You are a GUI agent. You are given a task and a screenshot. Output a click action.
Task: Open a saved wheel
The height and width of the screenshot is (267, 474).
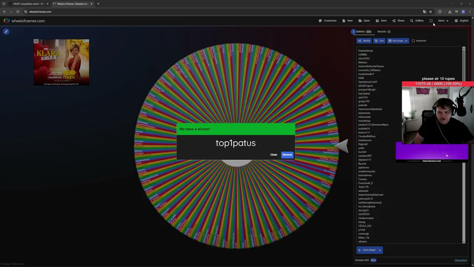[364, 21]
